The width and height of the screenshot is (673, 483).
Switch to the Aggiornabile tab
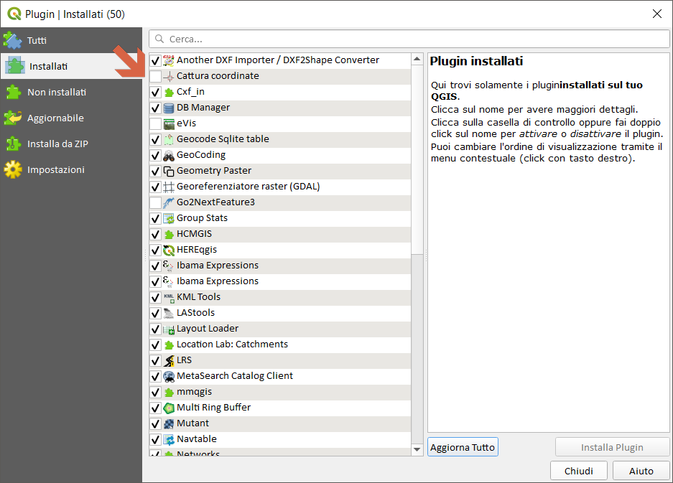coord(55,118)
